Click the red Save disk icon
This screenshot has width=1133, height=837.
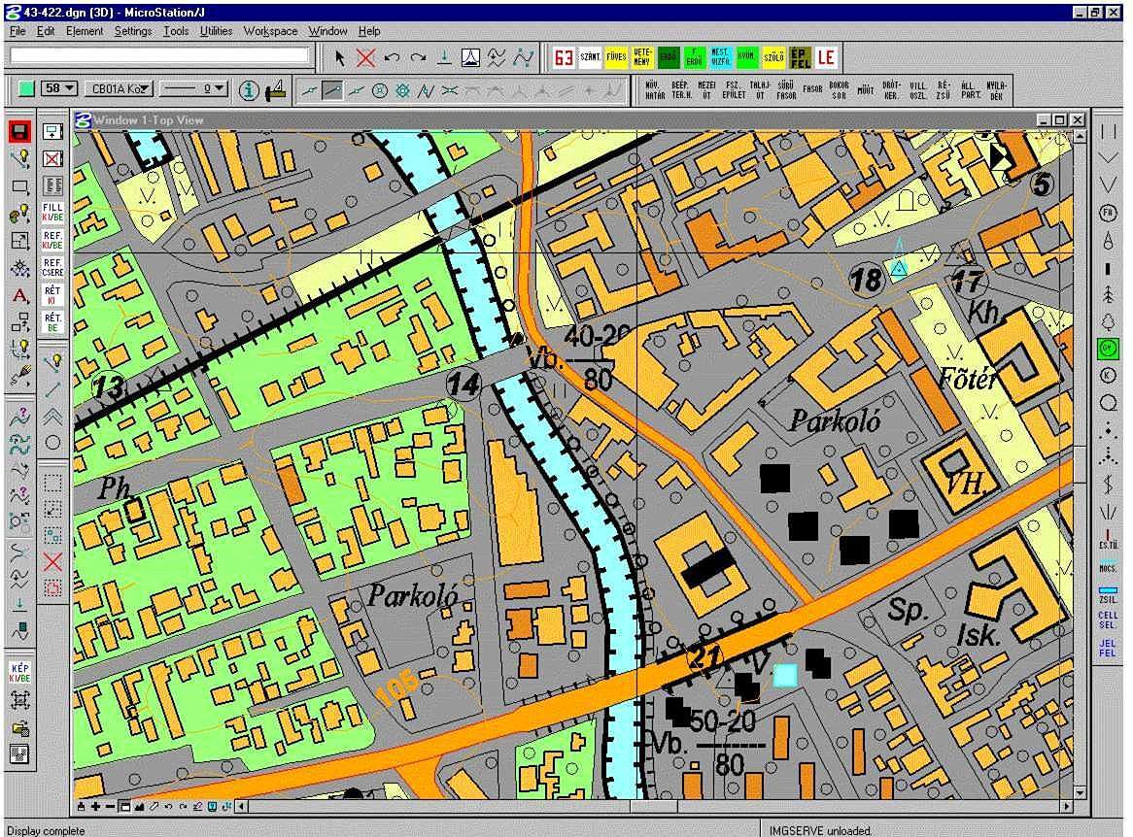pos(19,131)
